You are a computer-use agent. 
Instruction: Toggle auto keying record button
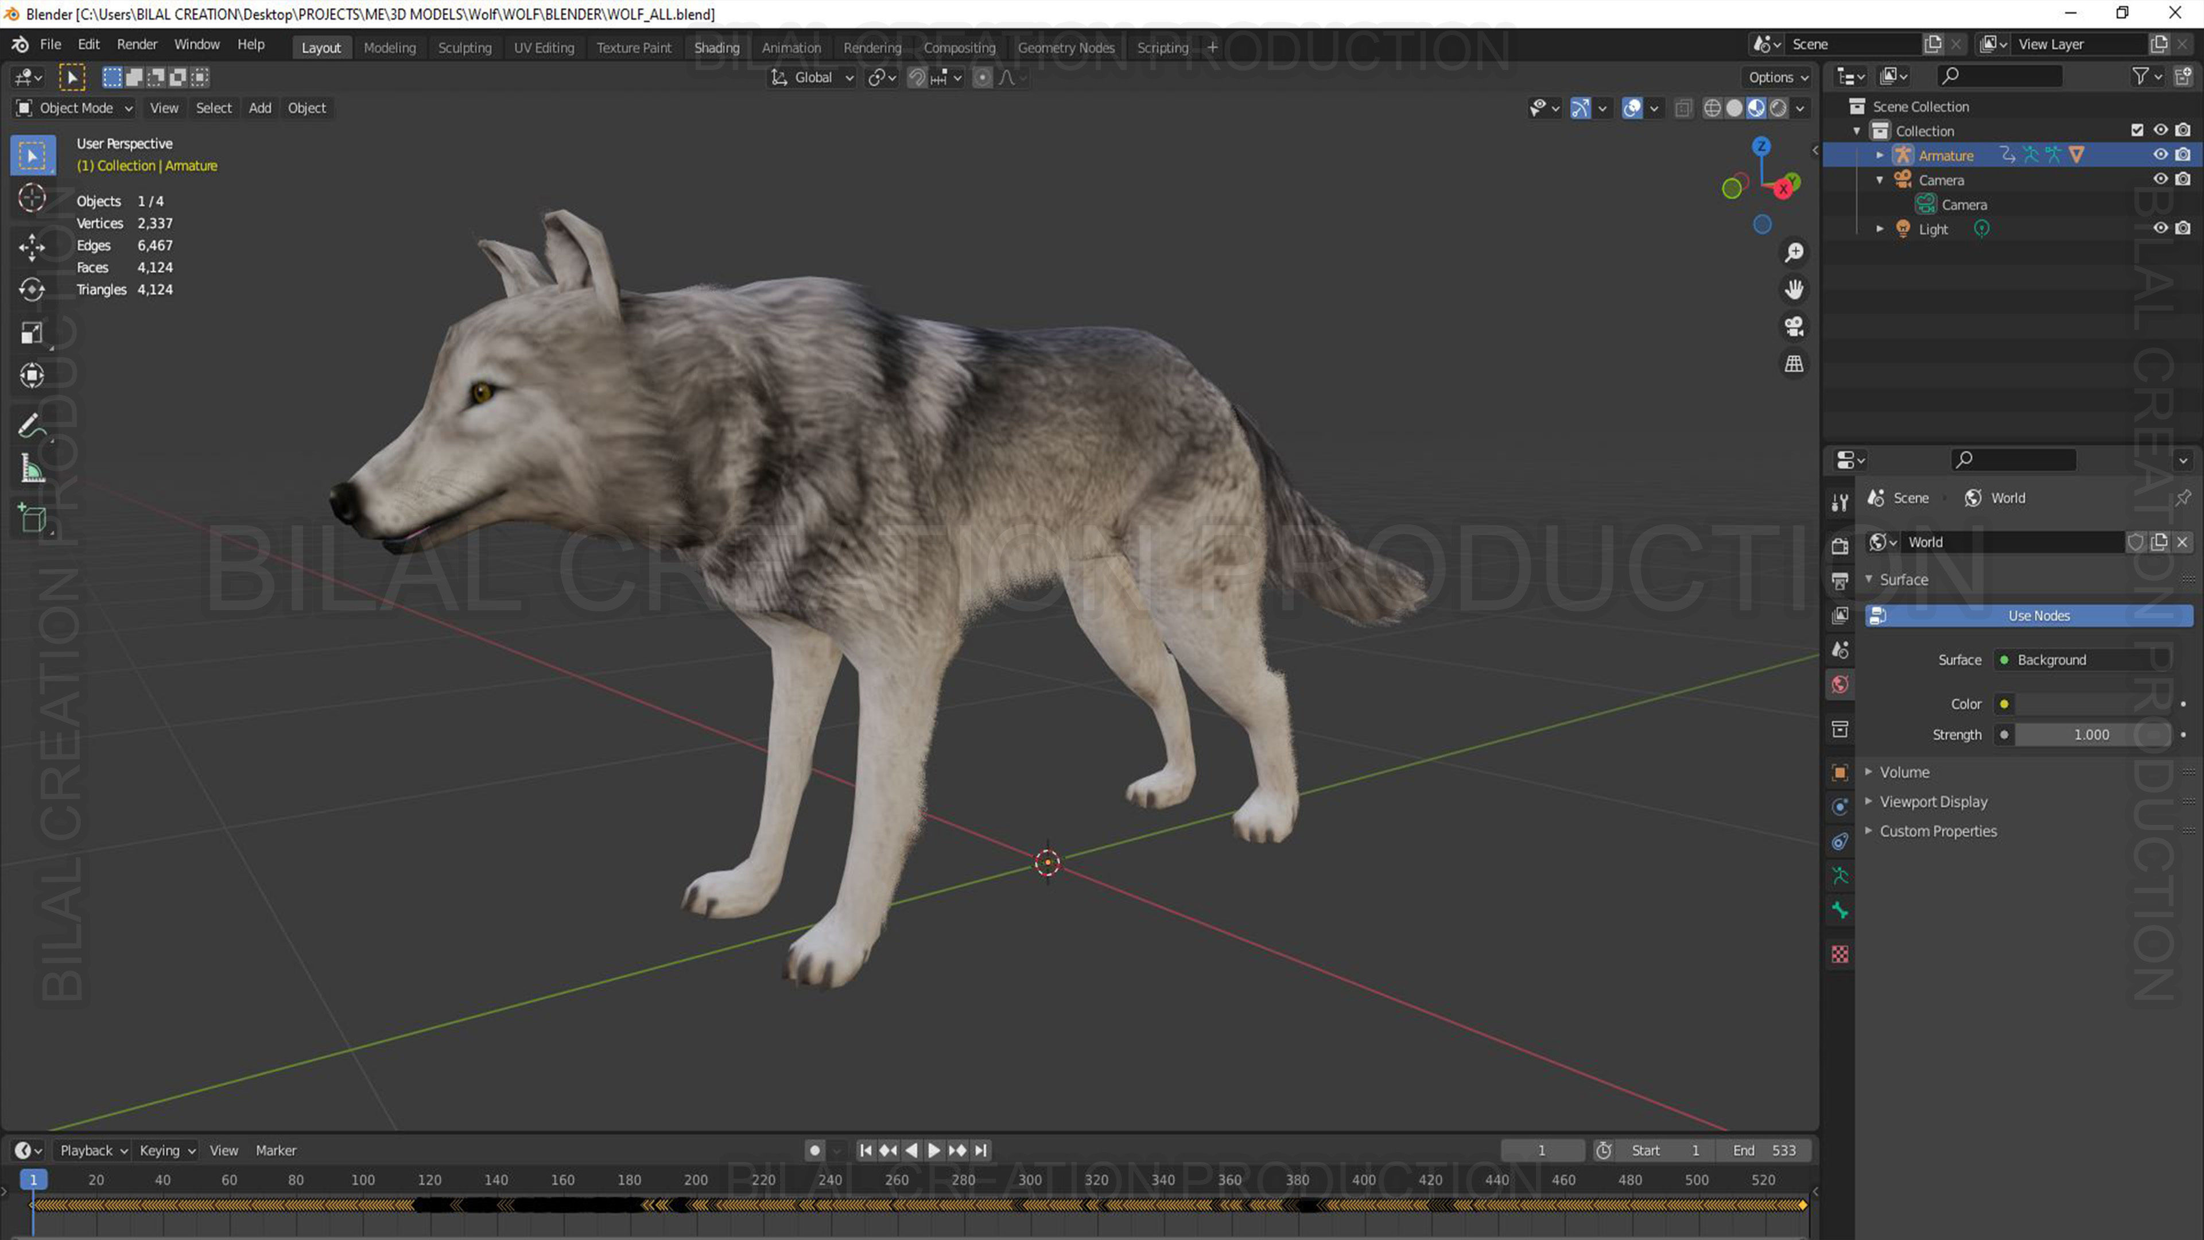pos(816,1150)
